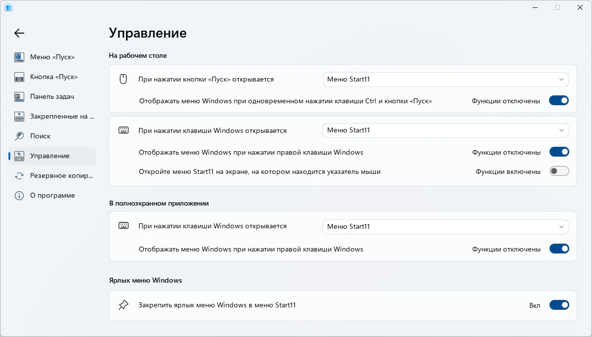
Task: Click the «Управление» page heading
Action: (148, 33)
